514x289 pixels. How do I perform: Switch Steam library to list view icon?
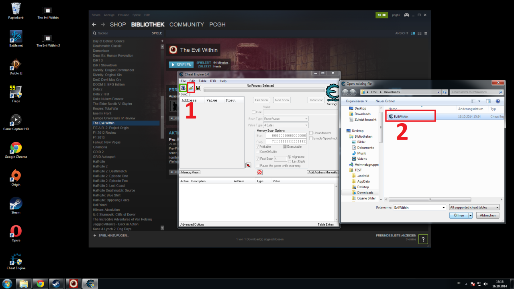(420, 33)
